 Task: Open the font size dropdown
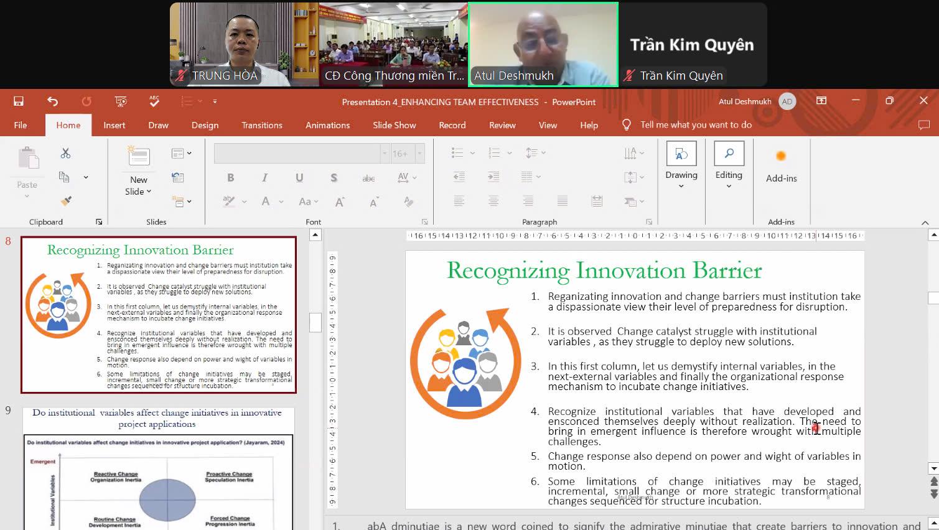tap(420, 153)
